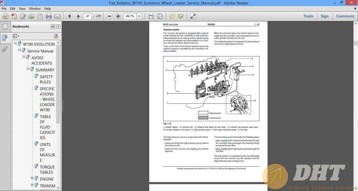Screen dimensions: 358x191
Task: Select the UNITS OF MEASURE bookmark
Action: click(47, 152)
